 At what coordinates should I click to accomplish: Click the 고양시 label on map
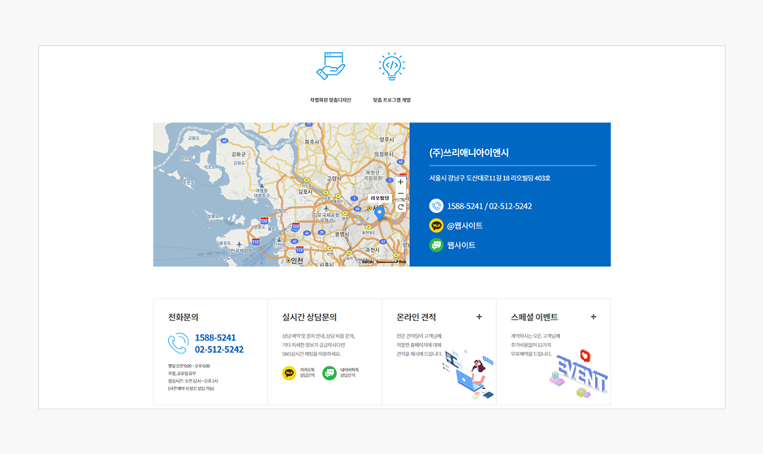pos(334,179)
